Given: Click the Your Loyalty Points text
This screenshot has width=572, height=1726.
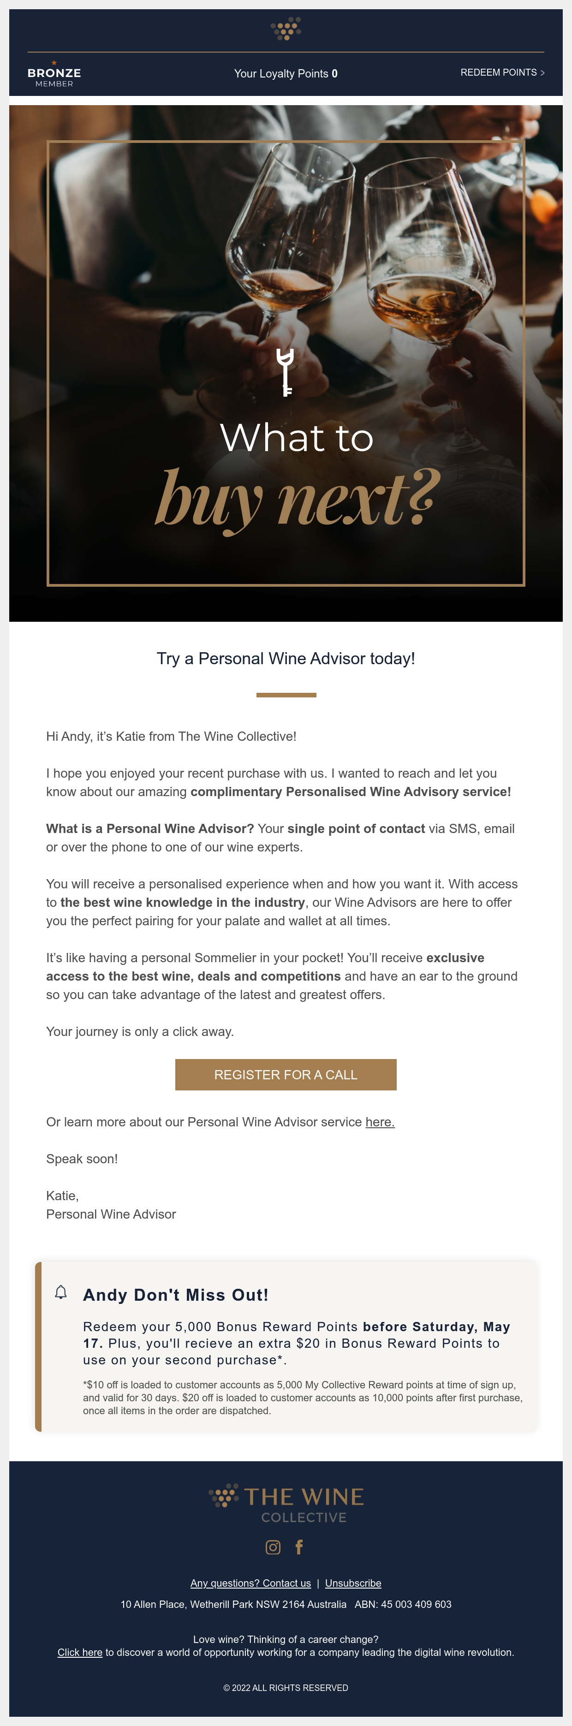Looking at the screenshot, I should click(x=286, y=74).
